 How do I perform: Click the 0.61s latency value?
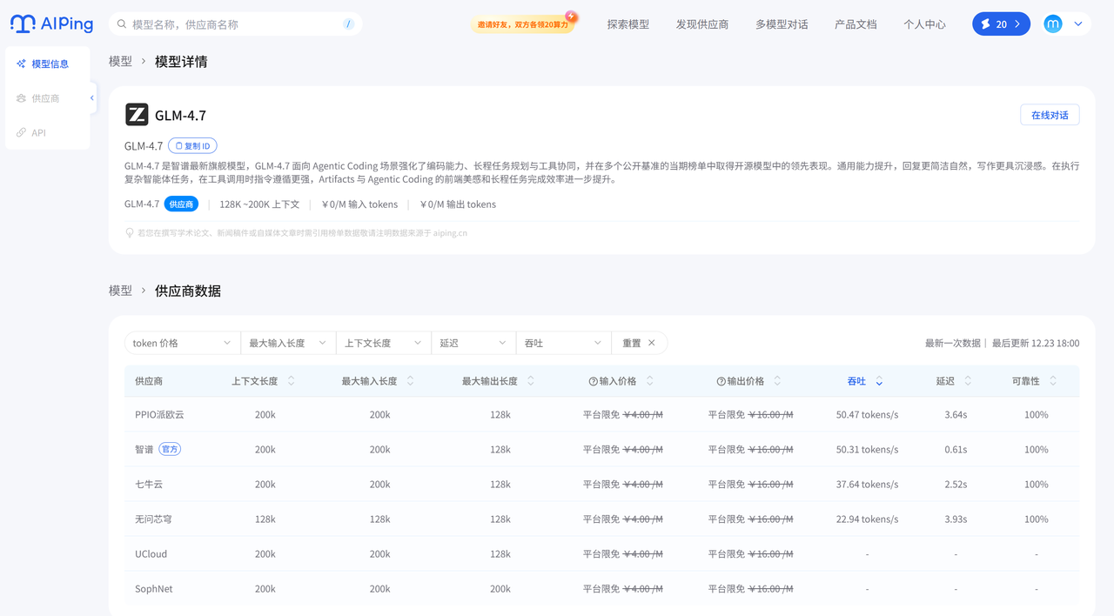coord(956,450)
